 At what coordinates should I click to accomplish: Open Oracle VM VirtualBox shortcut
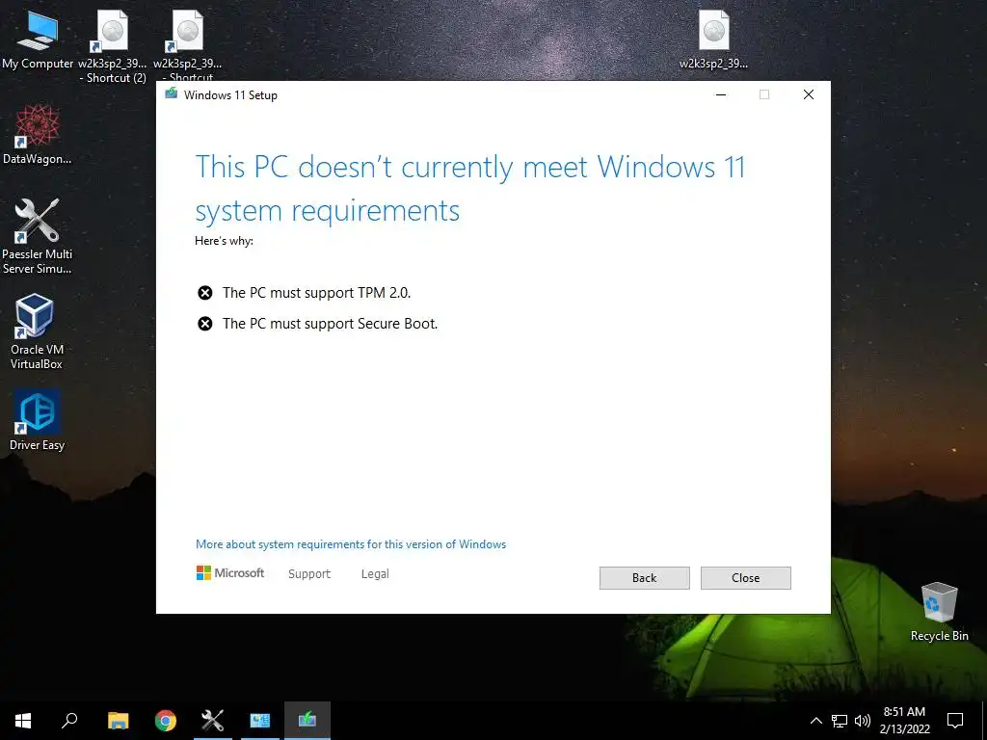point(37,331)
